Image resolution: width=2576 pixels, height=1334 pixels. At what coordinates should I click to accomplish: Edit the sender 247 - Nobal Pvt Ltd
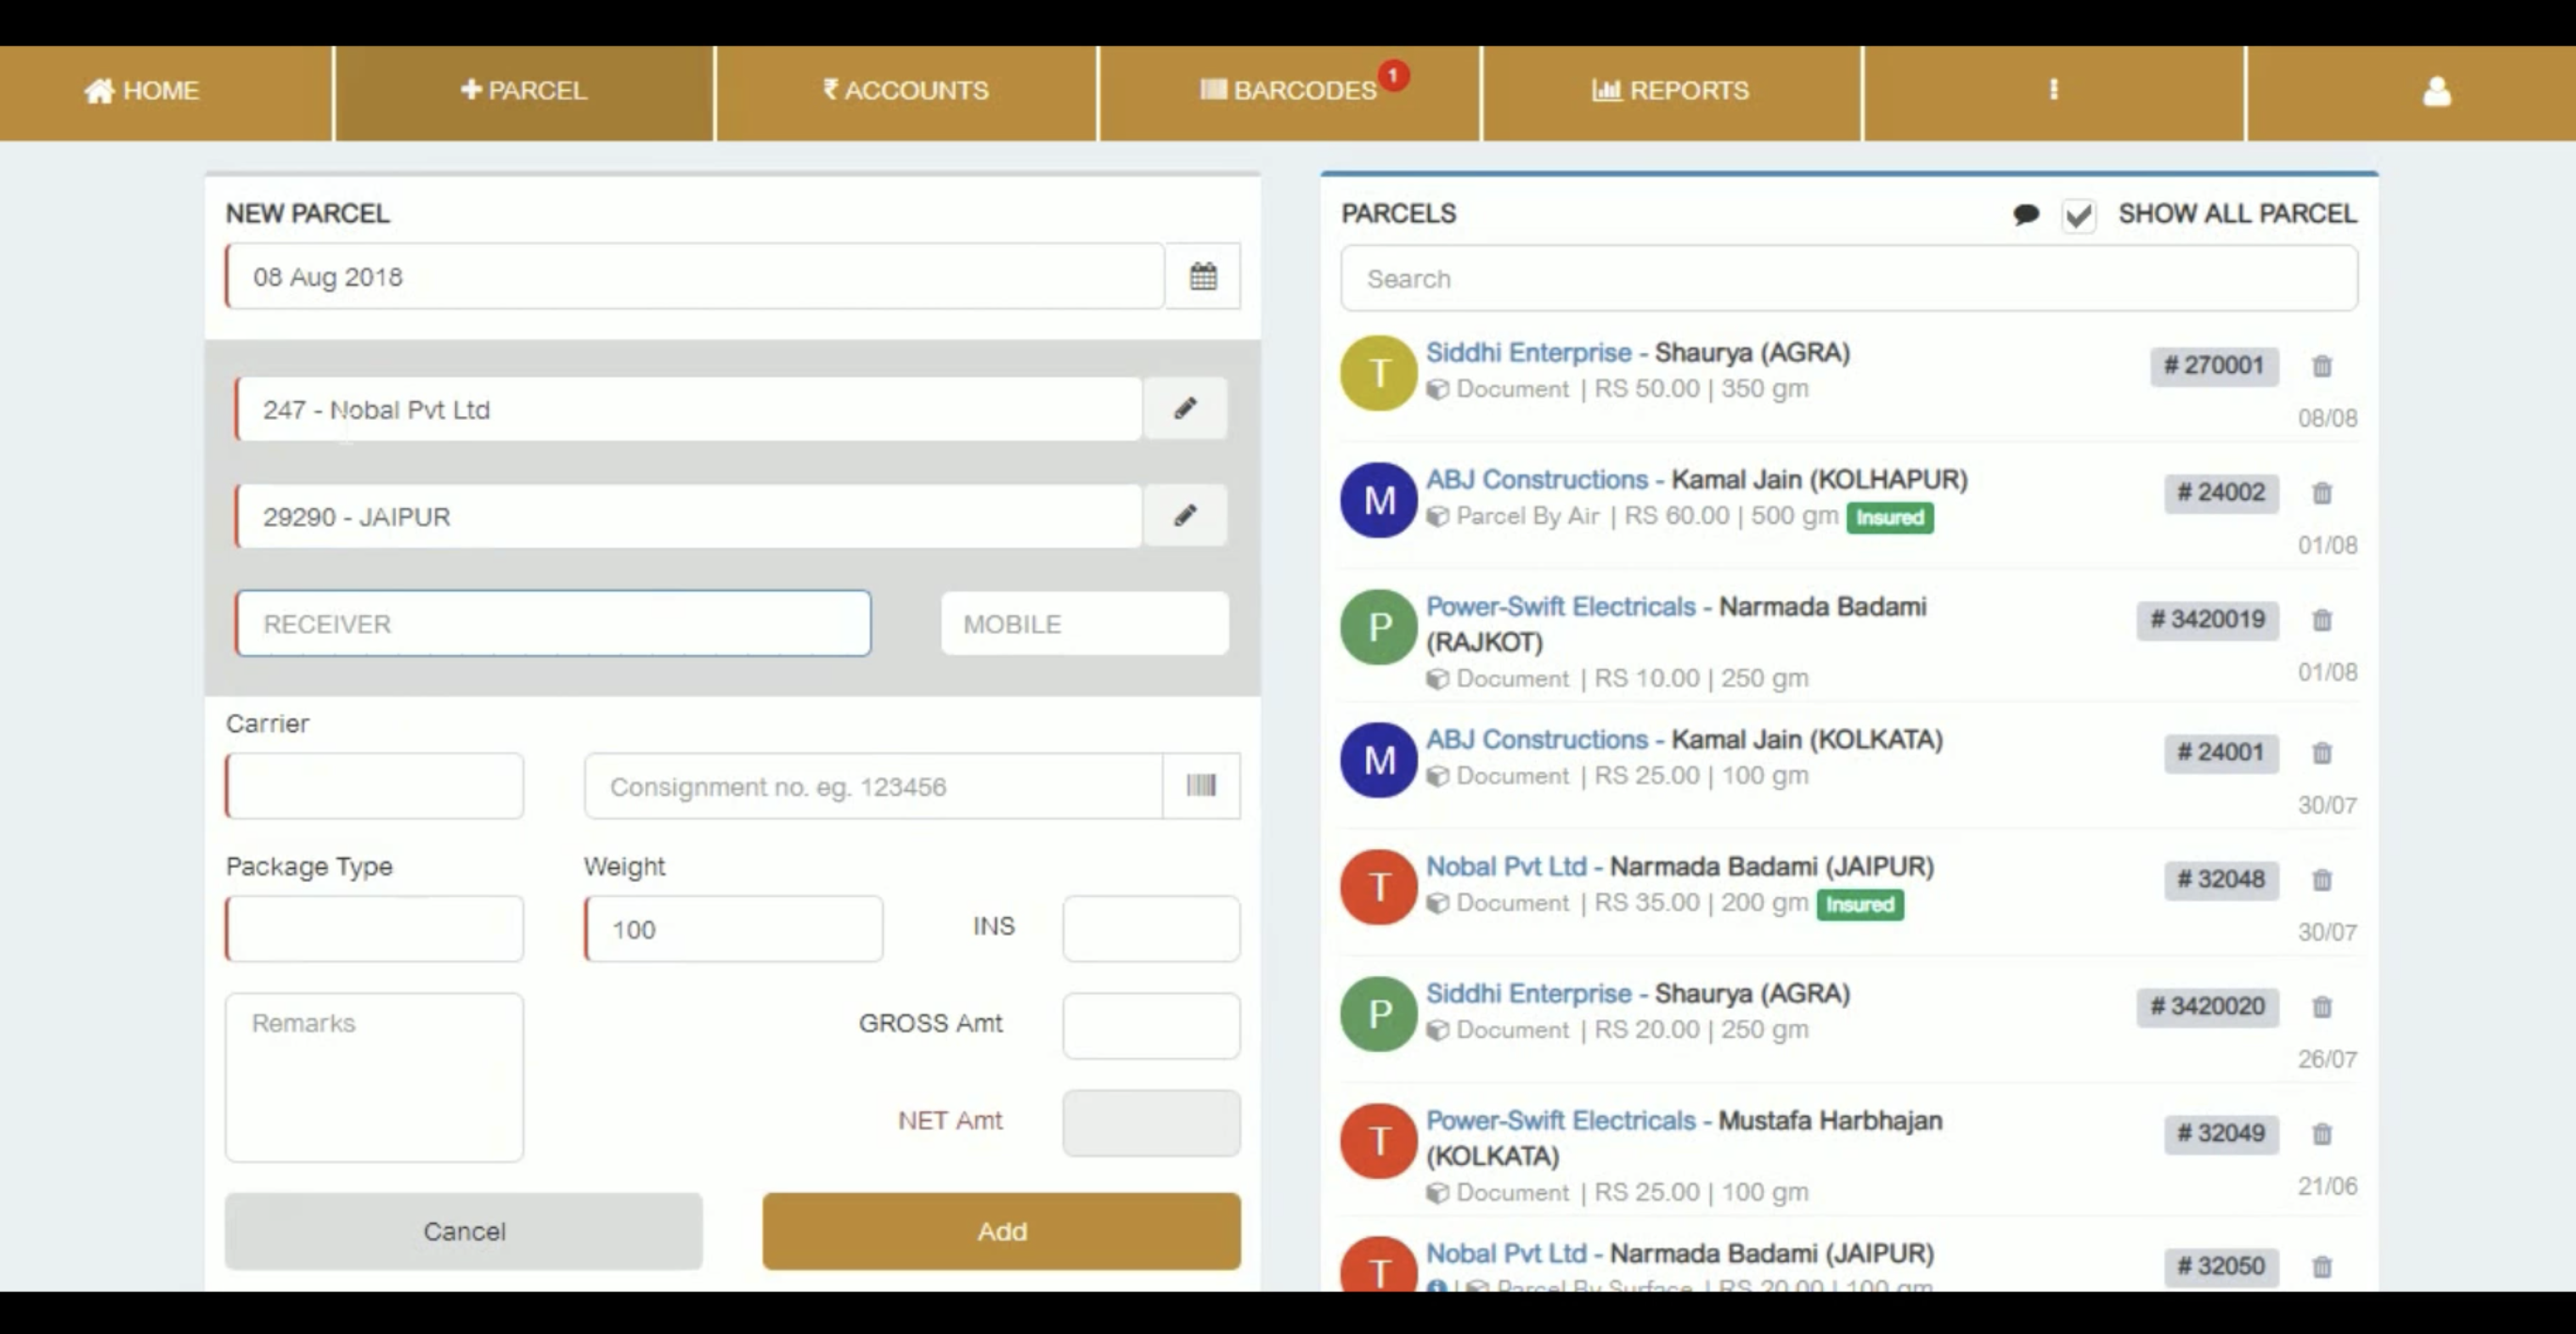(x=1185, y=409)
